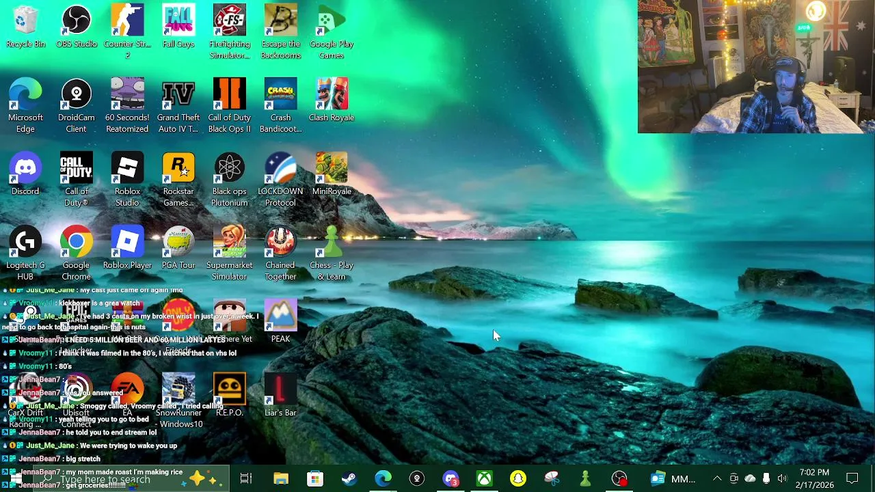Screen dimensions: 875x492
Task: Open the Counter-Strike 2 desktop shortcut
Action: click(x=127, y=32)
